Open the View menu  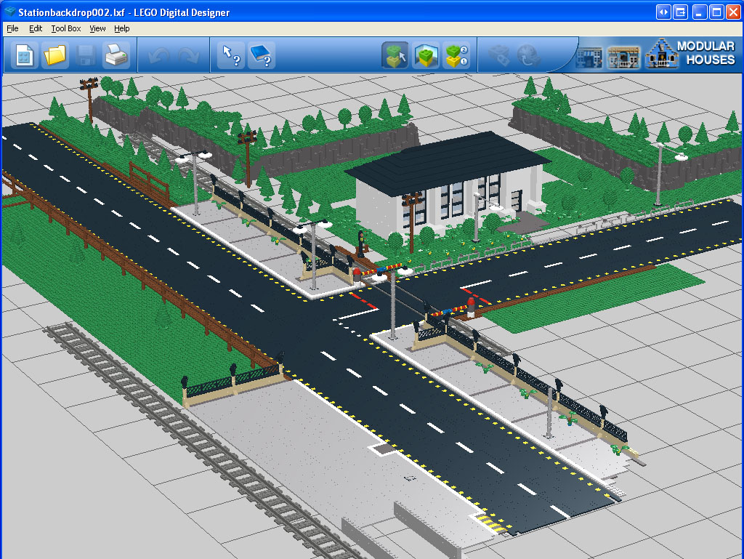click(98, 28)
